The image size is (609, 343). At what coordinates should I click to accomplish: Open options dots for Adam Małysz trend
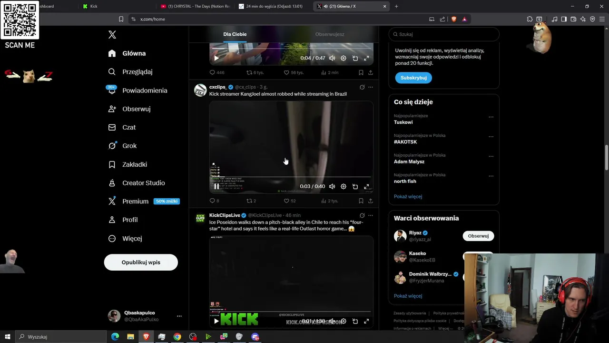coord(491,156)
